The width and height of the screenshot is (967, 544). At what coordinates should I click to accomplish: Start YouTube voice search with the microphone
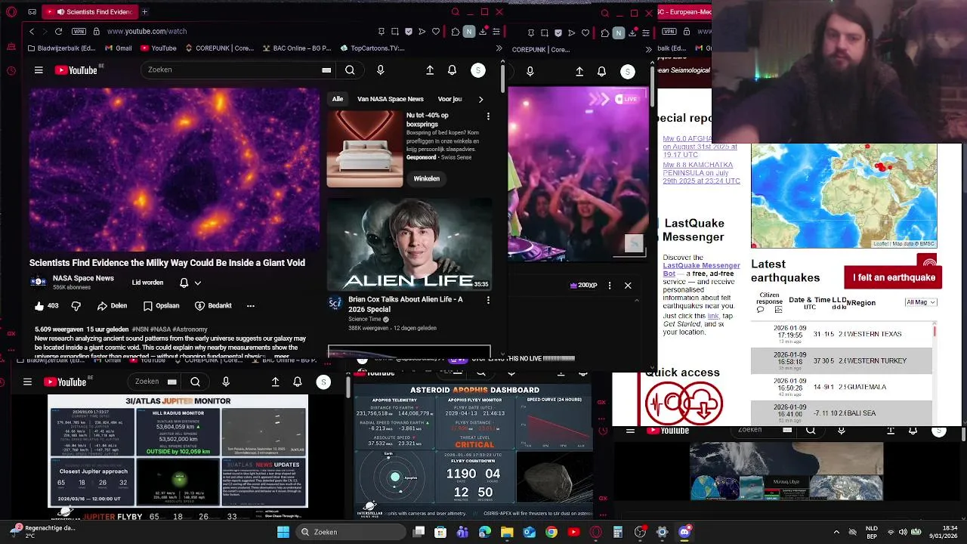(x=380, y=70)
